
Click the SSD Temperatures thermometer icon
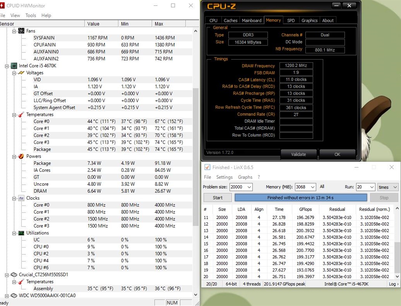click(x=21, y=282)
